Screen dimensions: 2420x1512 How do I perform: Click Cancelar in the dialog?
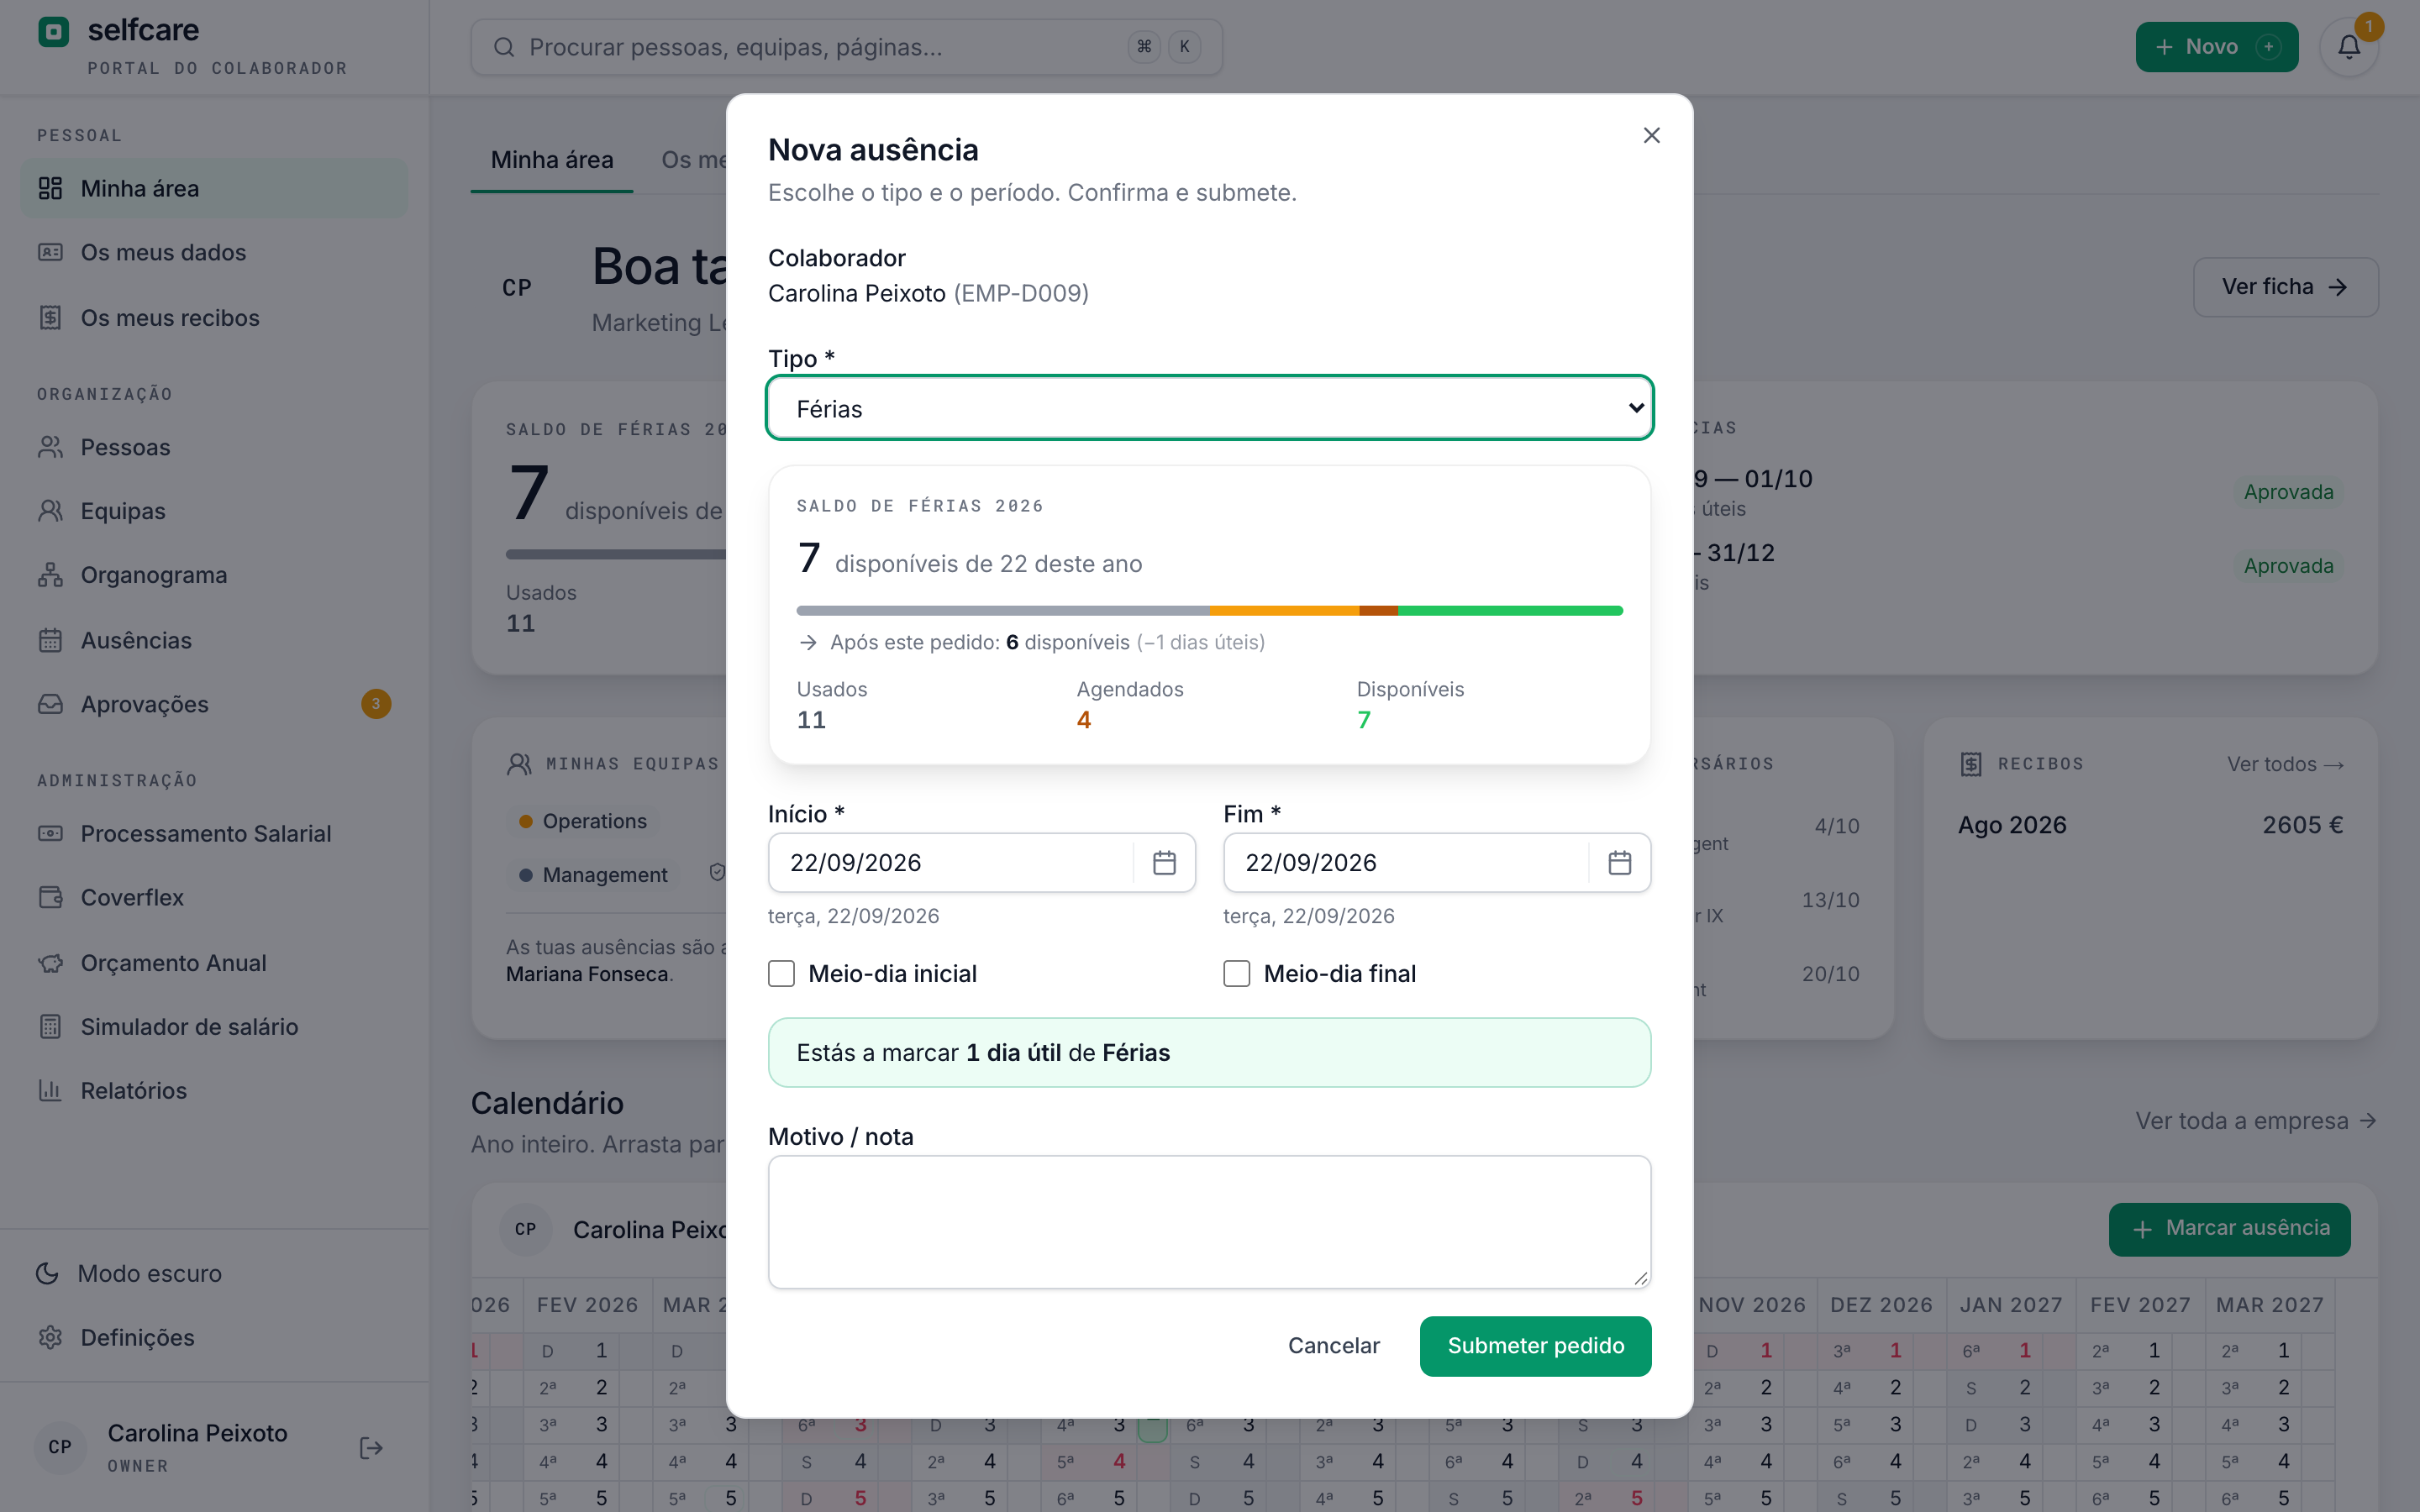coord(1333,1346)
